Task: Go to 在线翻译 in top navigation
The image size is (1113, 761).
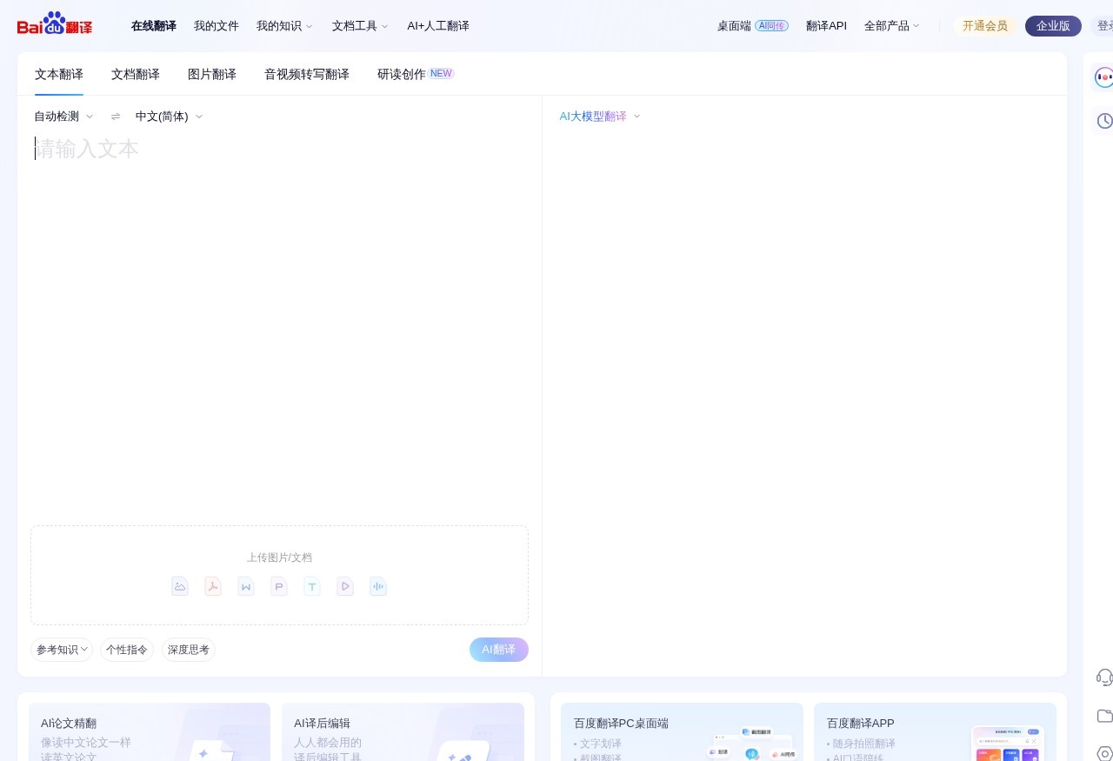Action: tap(154, 26)
